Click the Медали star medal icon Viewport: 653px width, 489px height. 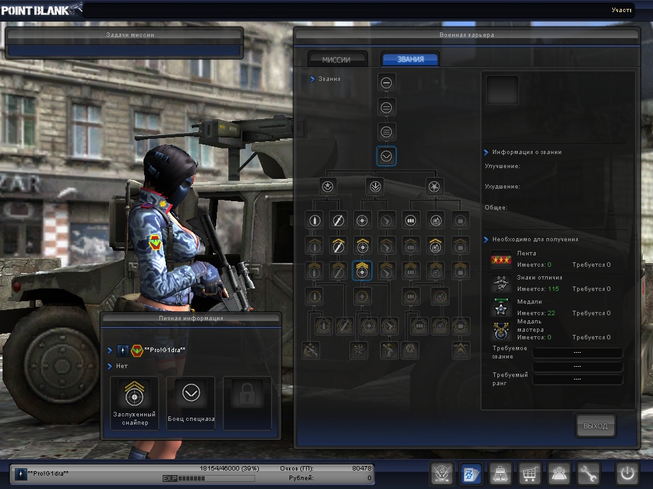501,308
